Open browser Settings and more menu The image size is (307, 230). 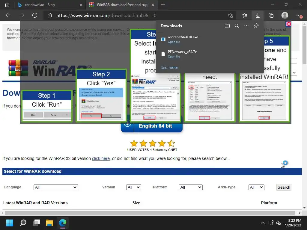tap(299, 15)
